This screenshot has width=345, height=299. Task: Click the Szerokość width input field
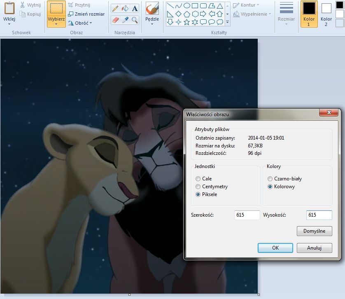click(x=247, y=215)
